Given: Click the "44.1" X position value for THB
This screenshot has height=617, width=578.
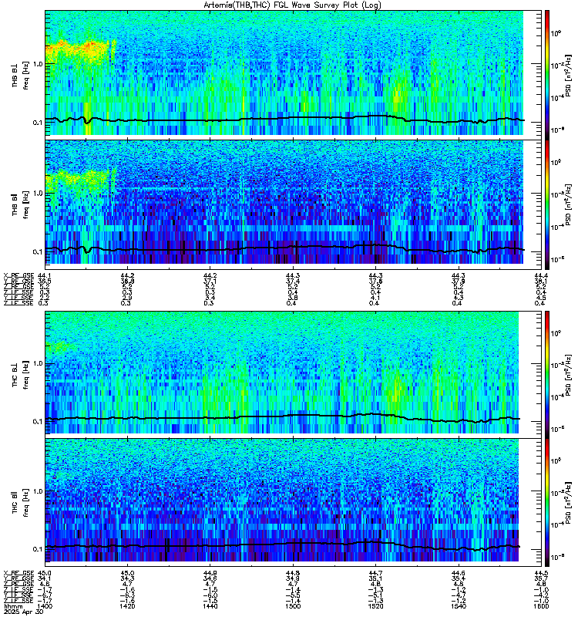Looking at the screenshot, I should (x=45, y=276).
